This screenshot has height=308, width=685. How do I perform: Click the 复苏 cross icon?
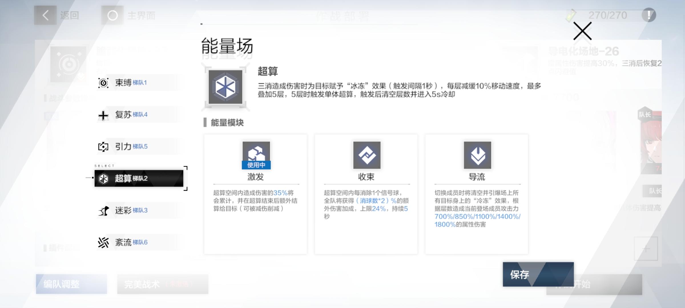pos(103,115)
